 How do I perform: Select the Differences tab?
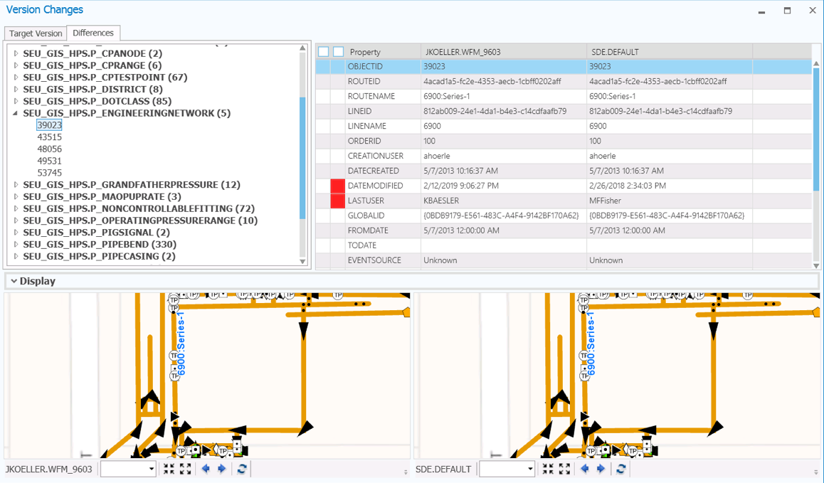click(x=93, y=33)
